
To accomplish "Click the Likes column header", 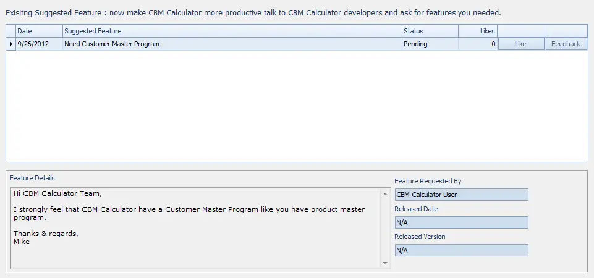I will pyautogui.click(x=478, y=31).
